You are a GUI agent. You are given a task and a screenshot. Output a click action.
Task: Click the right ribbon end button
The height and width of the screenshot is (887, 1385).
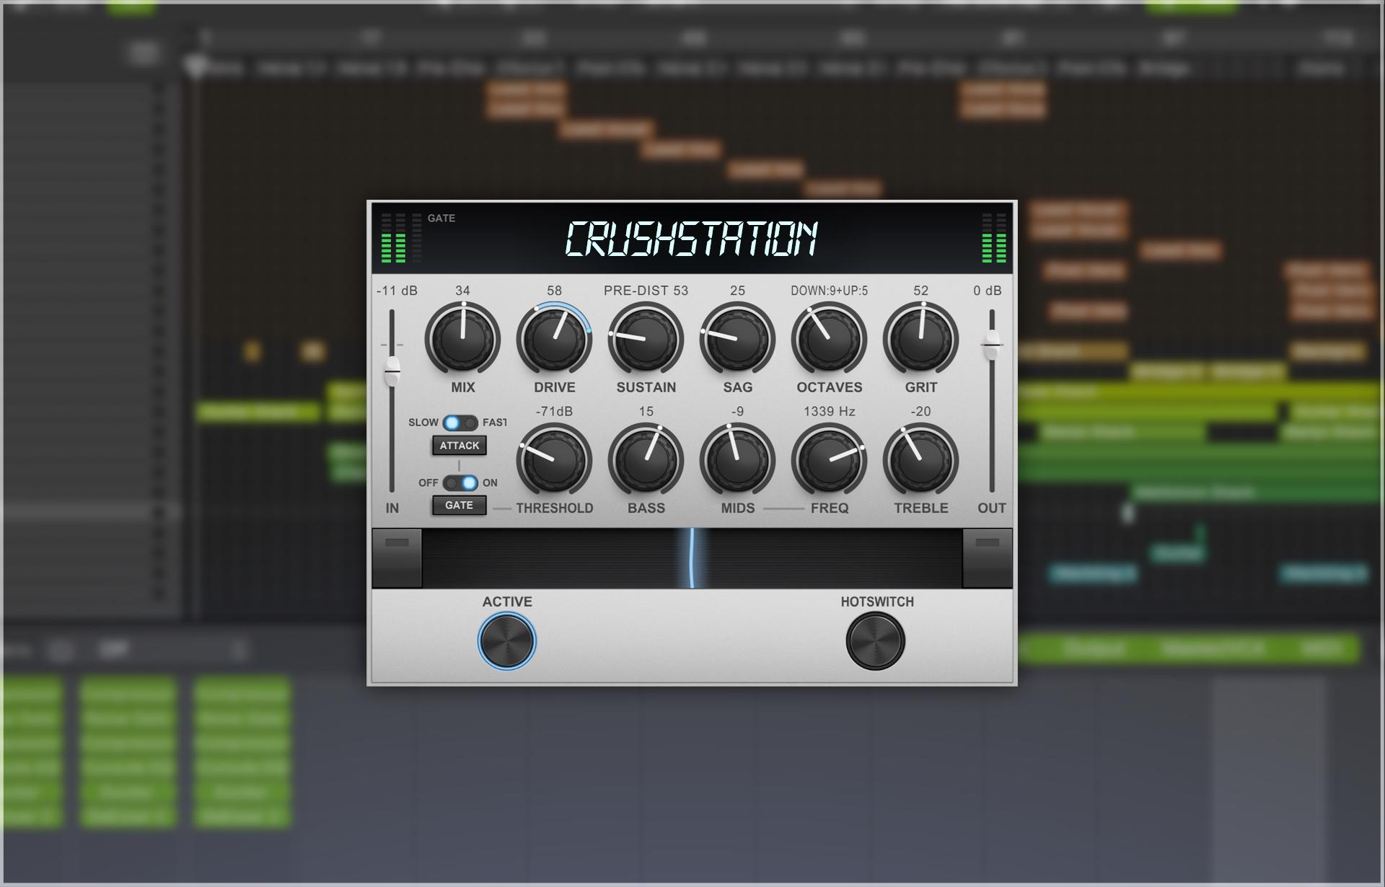coord(988,558)
